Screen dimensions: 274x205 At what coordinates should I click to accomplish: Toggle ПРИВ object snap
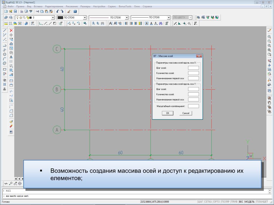pyautogui.click(x=234, y=202)
